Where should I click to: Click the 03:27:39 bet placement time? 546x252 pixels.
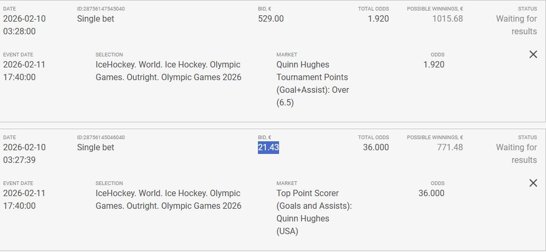point(20,160)
